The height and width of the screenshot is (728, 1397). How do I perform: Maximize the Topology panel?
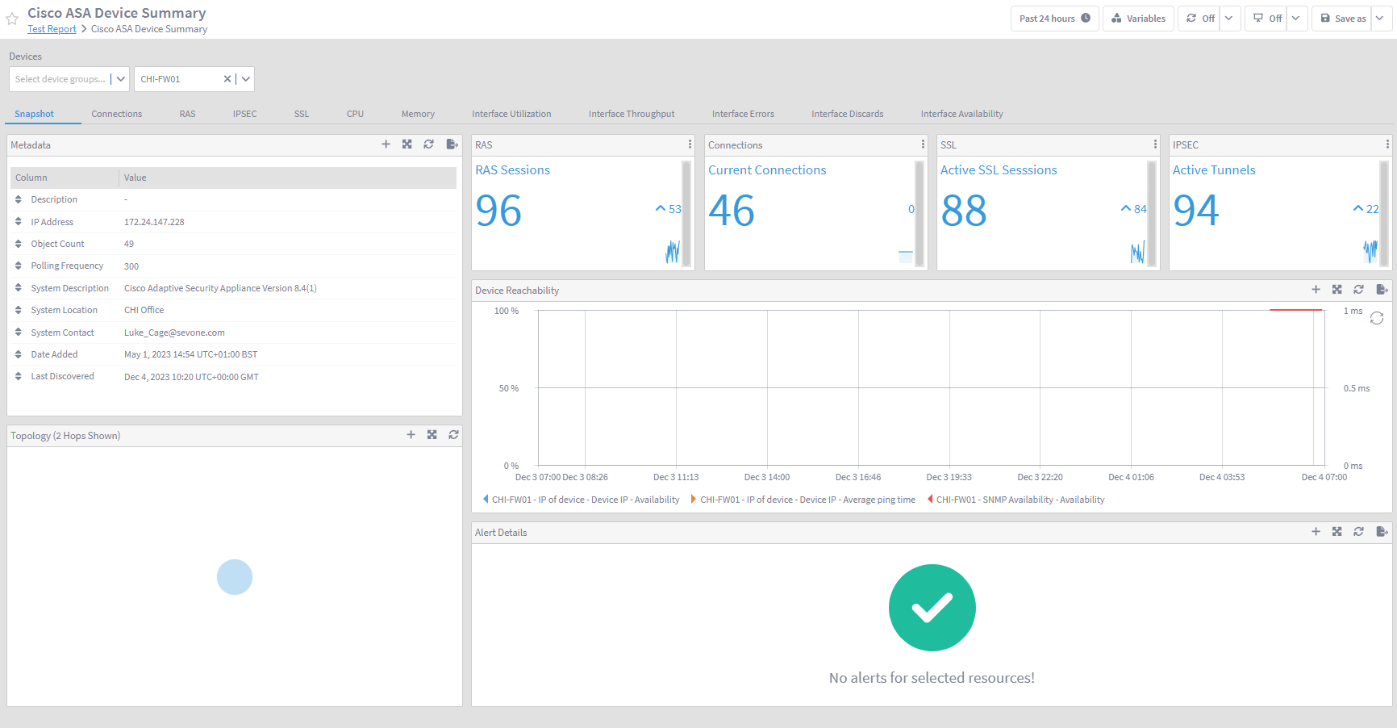click(432, 435)
